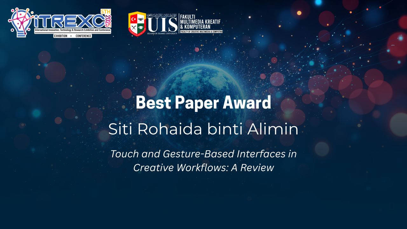Click the Best Paper Award heading

203,103
